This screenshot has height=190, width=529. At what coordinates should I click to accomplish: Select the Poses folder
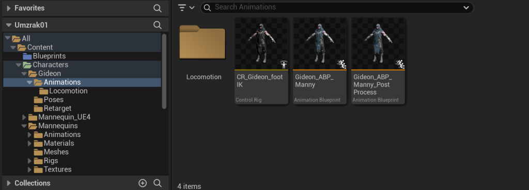coord(54,99)
